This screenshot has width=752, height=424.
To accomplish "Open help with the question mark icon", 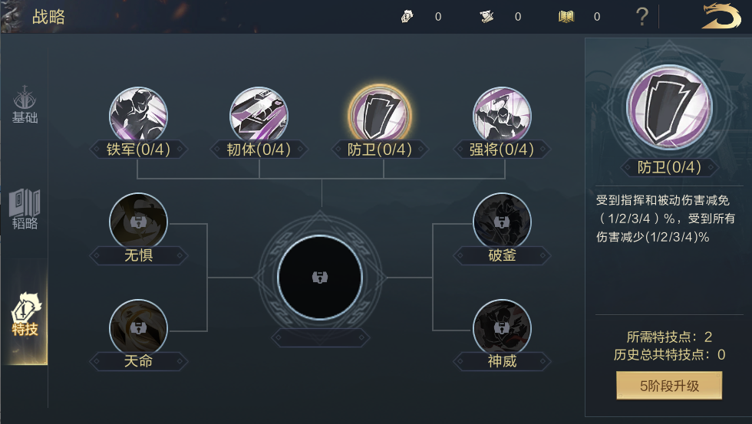I will pos(642,17).
